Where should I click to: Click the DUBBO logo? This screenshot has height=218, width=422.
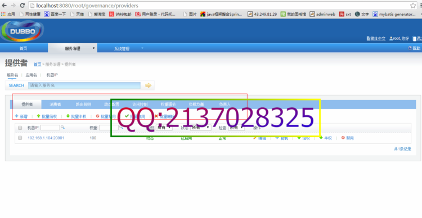pos(22,31)
